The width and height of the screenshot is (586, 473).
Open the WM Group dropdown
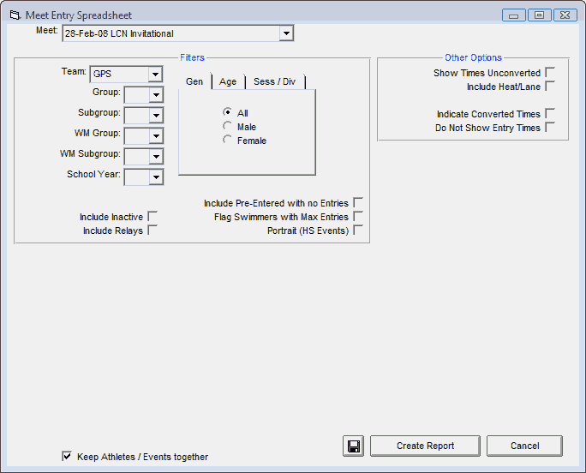pyautogui.click(x=155, y=135)
